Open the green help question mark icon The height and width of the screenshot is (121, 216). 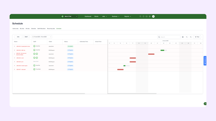pyautogui.click(x=205, y=104)
